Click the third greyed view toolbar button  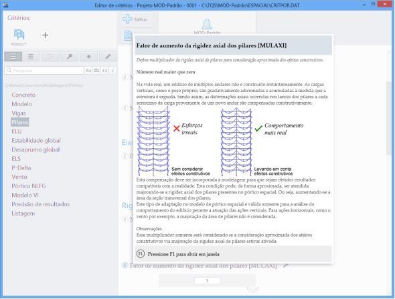tap(50, 57)
